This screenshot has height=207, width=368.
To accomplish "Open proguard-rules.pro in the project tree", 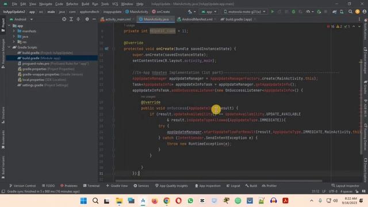I will click(x=53, y=63).
